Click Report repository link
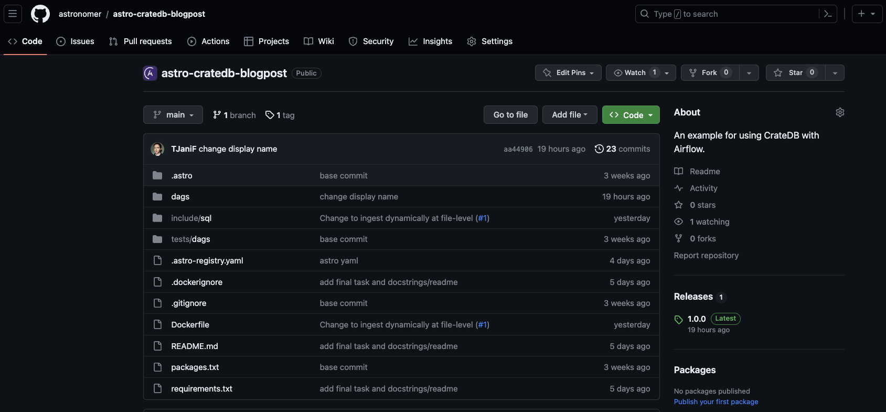The width and height of the screenshot is (886, 412). 706,255
